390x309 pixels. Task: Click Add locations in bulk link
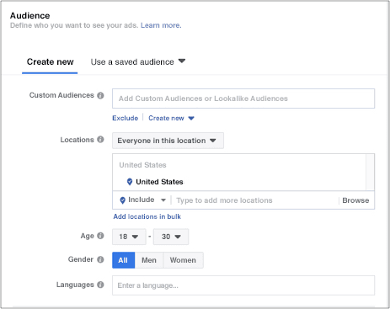[147, 216]
